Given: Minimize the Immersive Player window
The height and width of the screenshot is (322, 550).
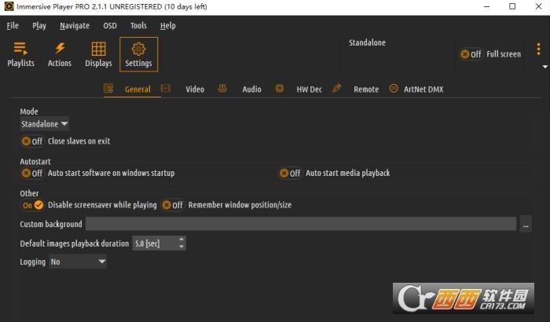Looking at the screenshot, I should (x=486, y=6).
